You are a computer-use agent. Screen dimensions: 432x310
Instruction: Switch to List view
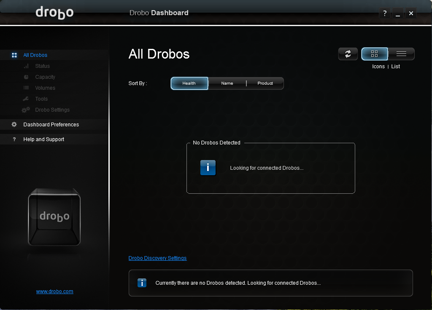pos(401,54)
